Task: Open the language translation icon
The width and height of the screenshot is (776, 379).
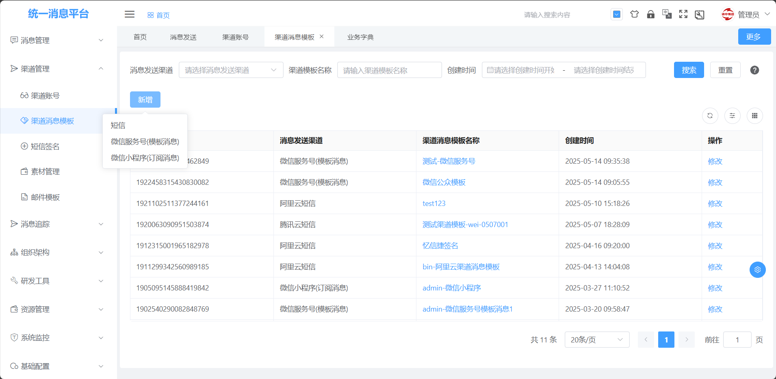Action: coord(667,14)
